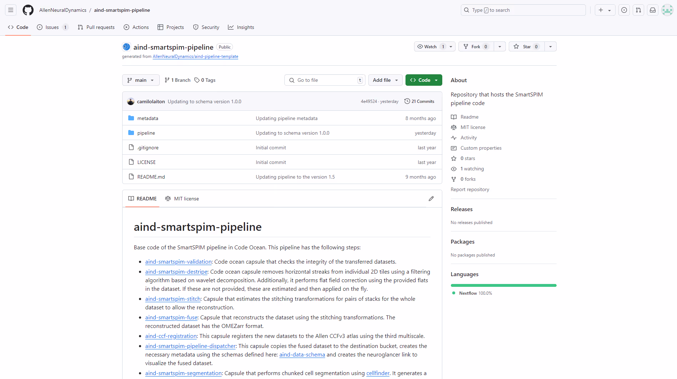Select the MIT license tab in file viewer
This screenshot has width=677, height=379.
coord(182,199)
